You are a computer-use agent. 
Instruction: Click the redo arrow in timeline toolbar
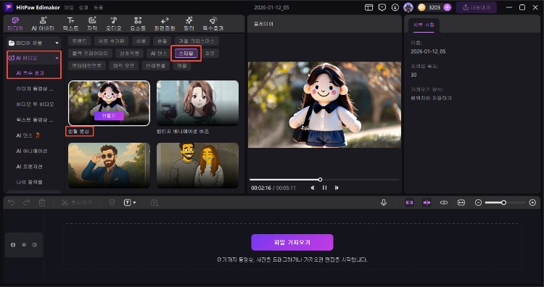point(26,202)
